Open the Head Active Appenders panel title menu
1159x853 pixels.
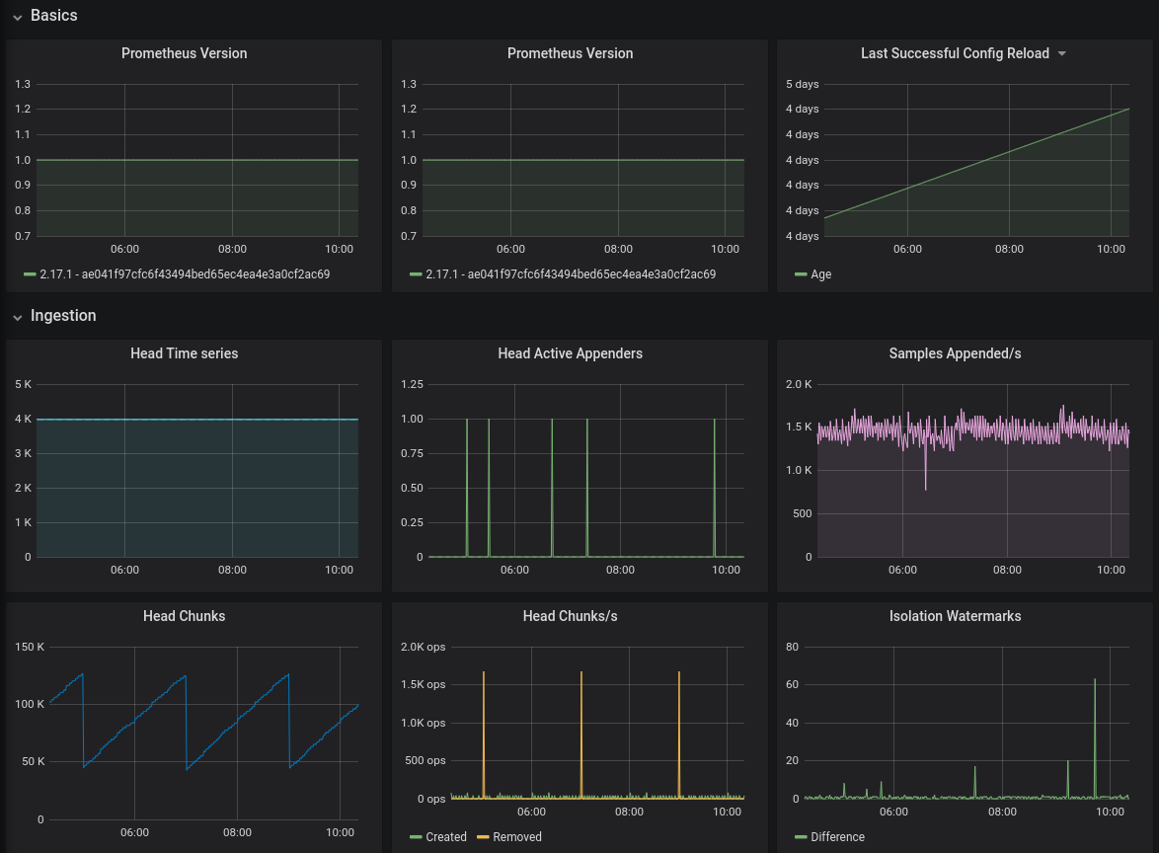click(x=570, y=353)
